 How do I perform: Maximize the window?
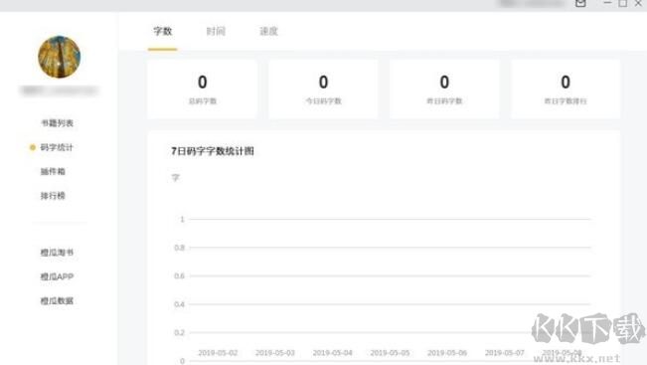tap(623, 3)
